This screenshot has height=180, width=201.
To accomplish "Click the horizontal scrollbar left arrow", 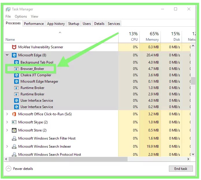I will click(6, 159).
